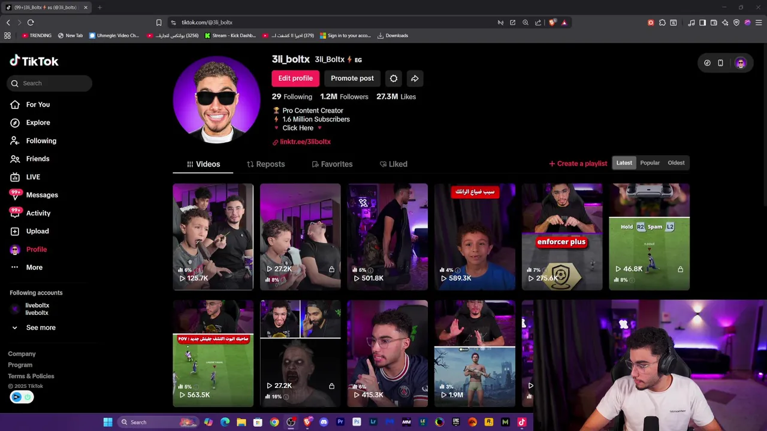Image resolution: width=767 pixels, height=431 pixels.
Task: Open Windows Start menu
Action: coord(108,422)
